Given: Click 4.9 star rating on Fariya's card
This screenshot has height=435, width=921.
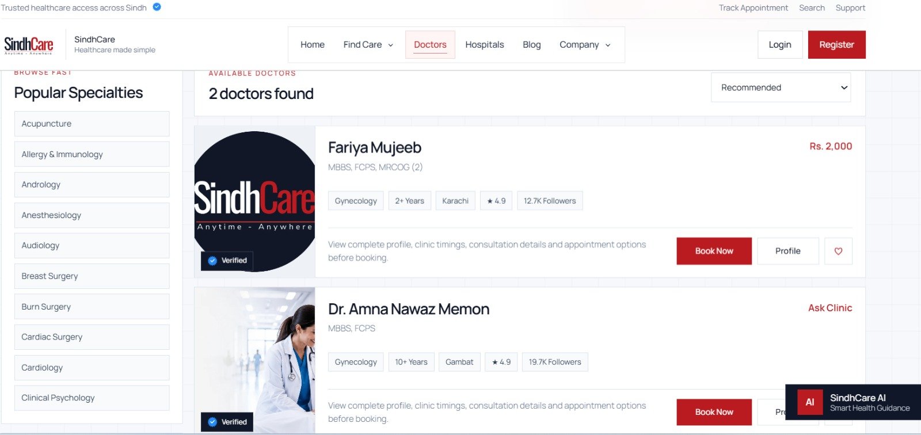Looking at the screenshot, I should click(x=496, y=201).
